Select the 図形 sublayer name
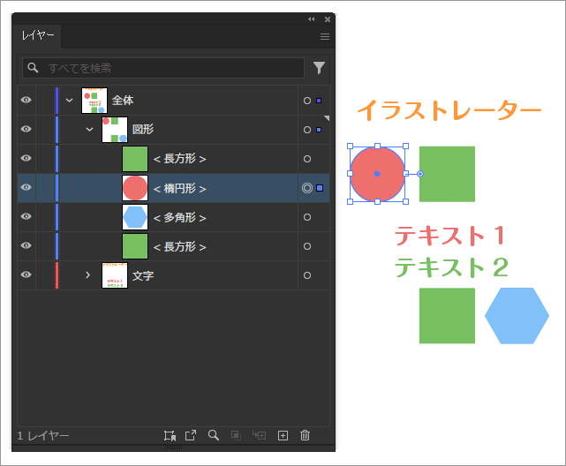Viewport: 566px width, 466px height. (143, 130)
